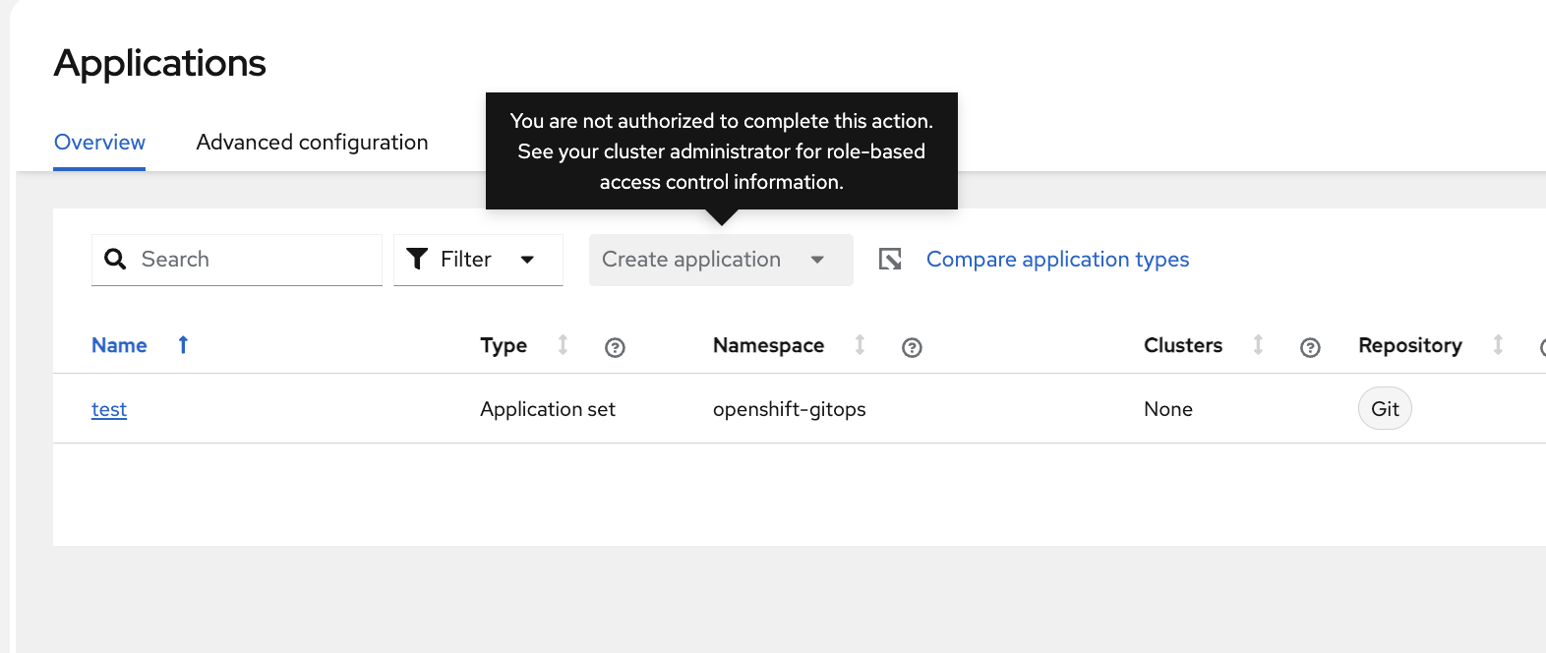This screenshot has width=1546, height=653.
Task: Toggle sort on the Type column
Action: (563, 345)
